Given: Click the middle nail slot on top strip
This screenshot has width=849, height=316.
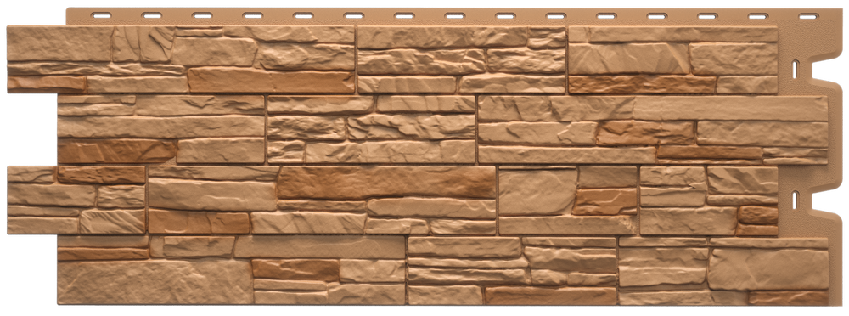Looking at the screenshot, I should [454, 16].
